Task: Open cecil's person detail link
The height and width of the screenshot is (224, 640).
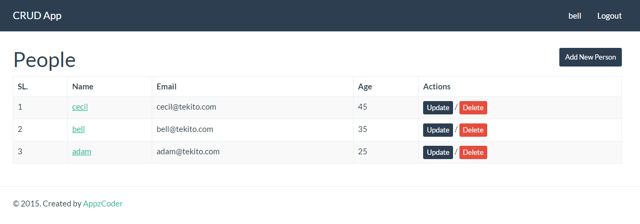Action: pyautogui.click(x=80, y=107)
